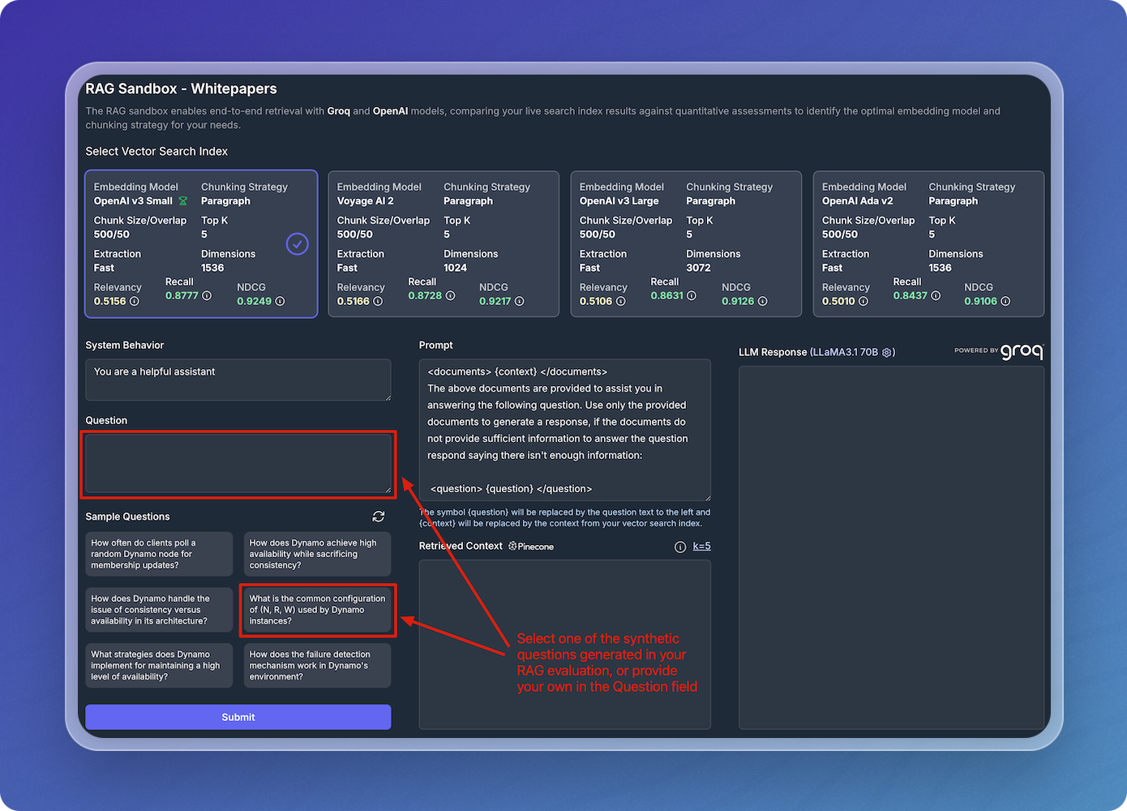
Task: Open NDCG info icon next to 0.9249
Action: pos(280,301)
